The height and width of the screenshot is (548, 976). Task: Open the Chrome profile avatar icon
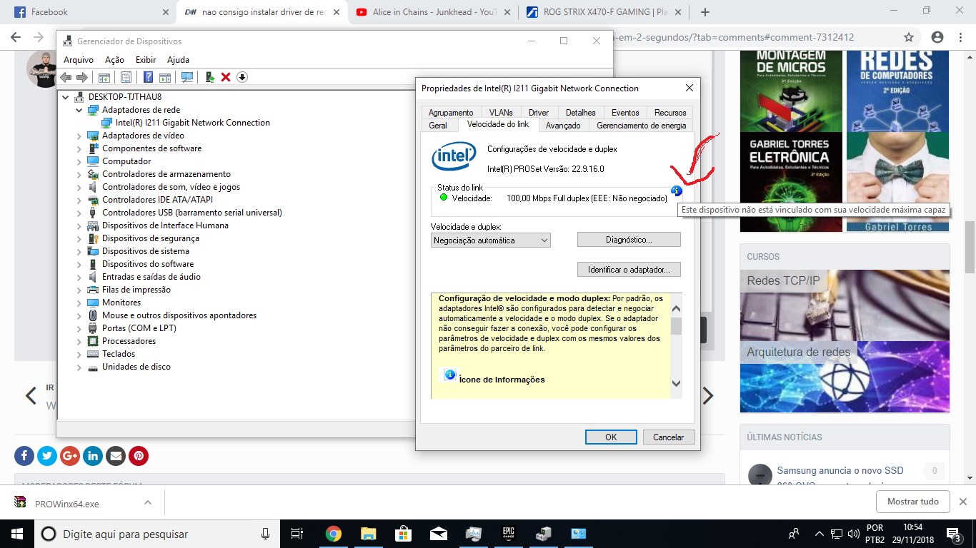[937, 37]
